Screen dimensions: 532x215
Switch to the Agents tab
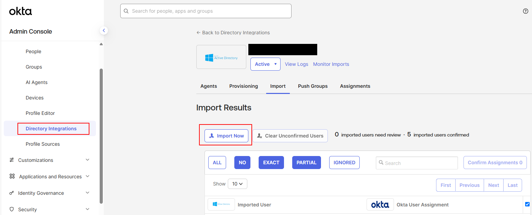pos(209,86)
